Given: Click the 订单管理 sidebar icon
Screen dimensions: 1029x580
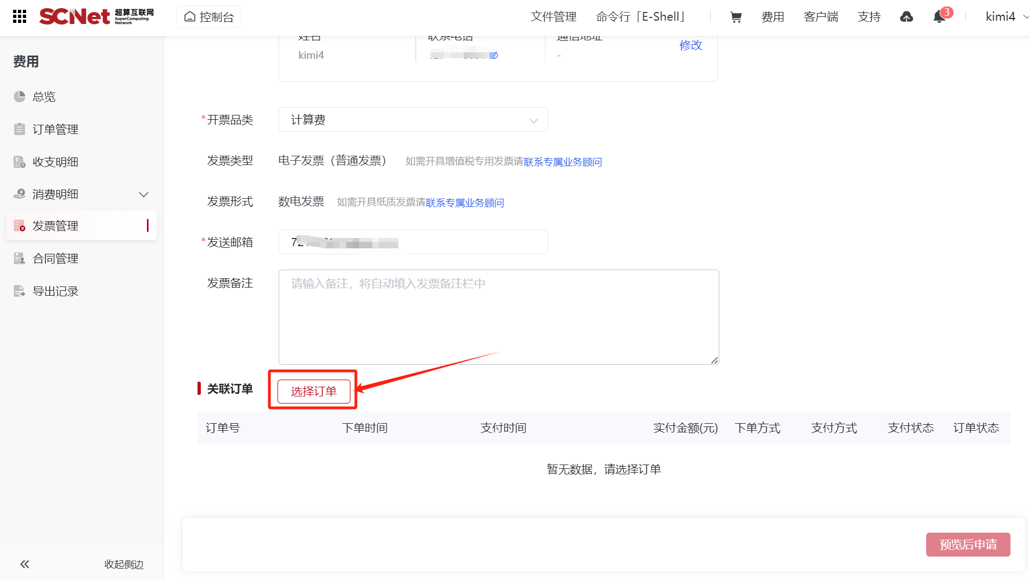Looking at the screenshot, I should (20, 129).
